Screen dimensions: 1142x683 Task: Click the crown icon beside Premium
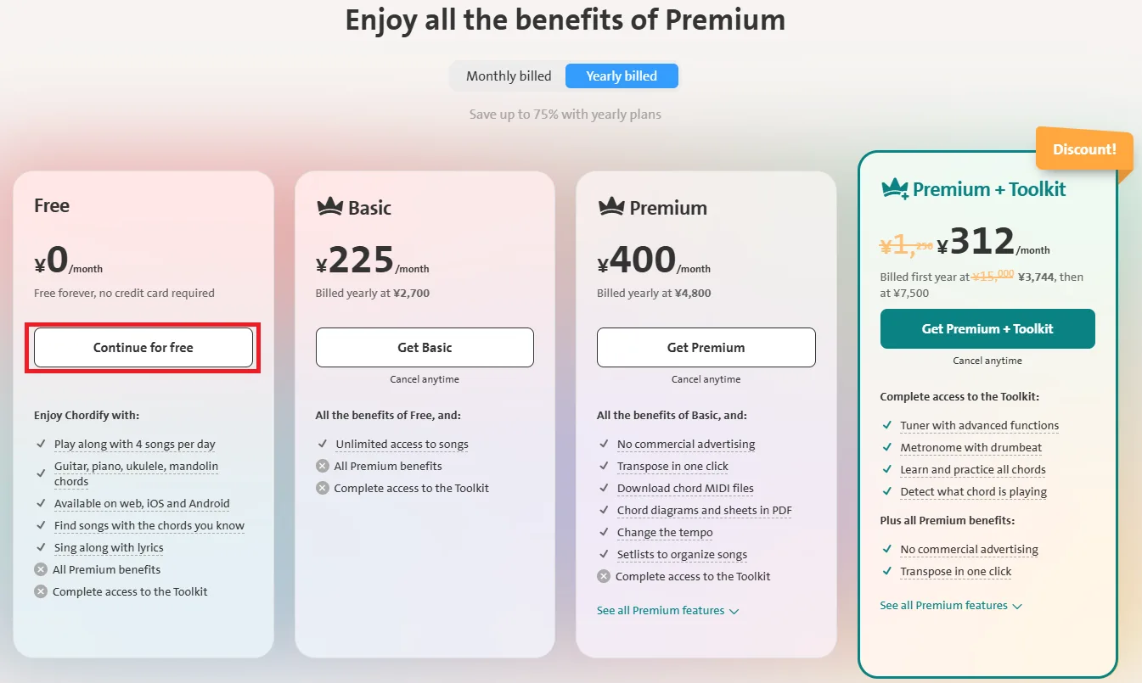(x=611, y=206)
